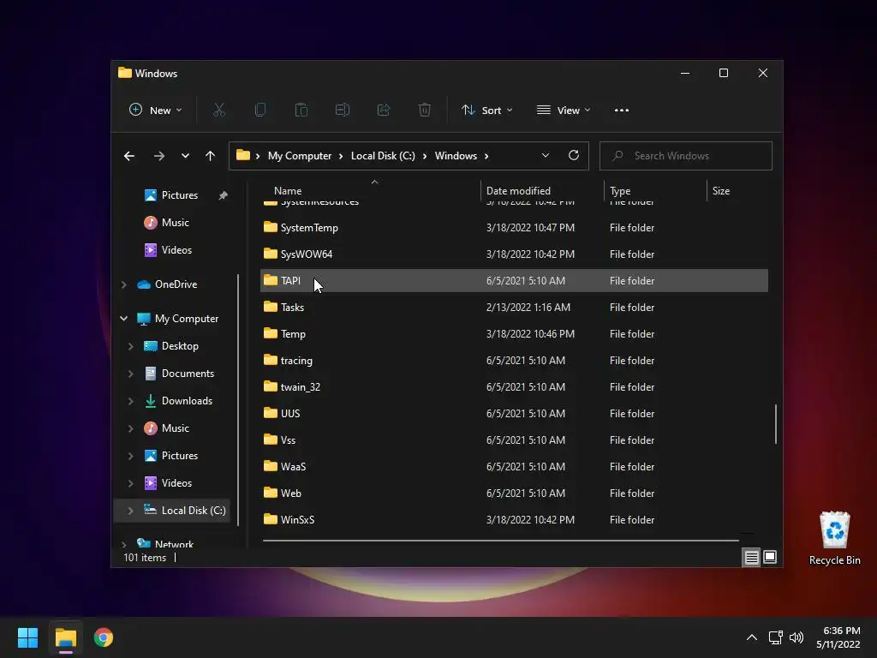Click File Explorer in the taskbar
Screen dimensions: 877x658
point(65,637)
